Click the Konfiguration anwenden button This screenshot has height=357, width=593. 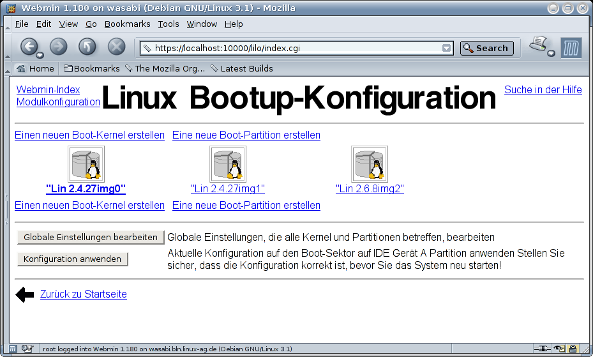click(x=73, y=259)
